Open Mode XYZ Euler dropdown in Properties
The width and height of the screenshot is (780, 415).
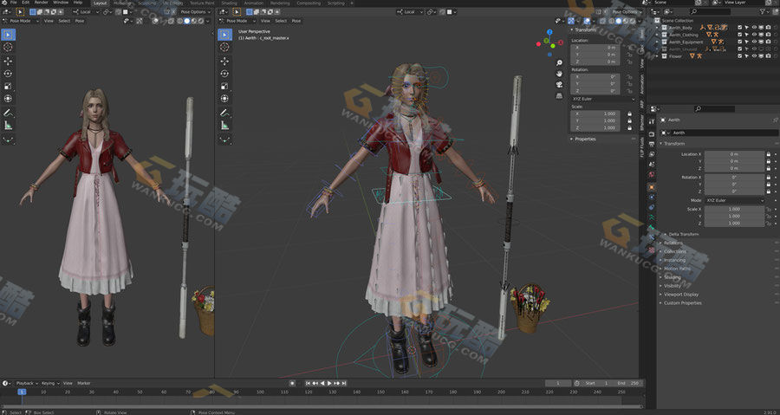(x=734, y=200)
